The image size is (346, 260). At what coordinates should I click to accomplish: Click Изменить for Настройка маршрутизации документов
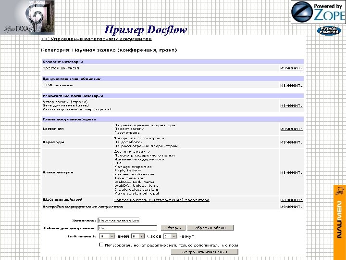coord(291,207)
